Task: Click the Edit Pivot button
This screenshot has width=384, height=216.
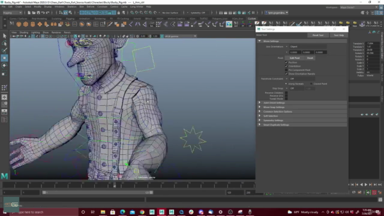Action: [295, 58]
